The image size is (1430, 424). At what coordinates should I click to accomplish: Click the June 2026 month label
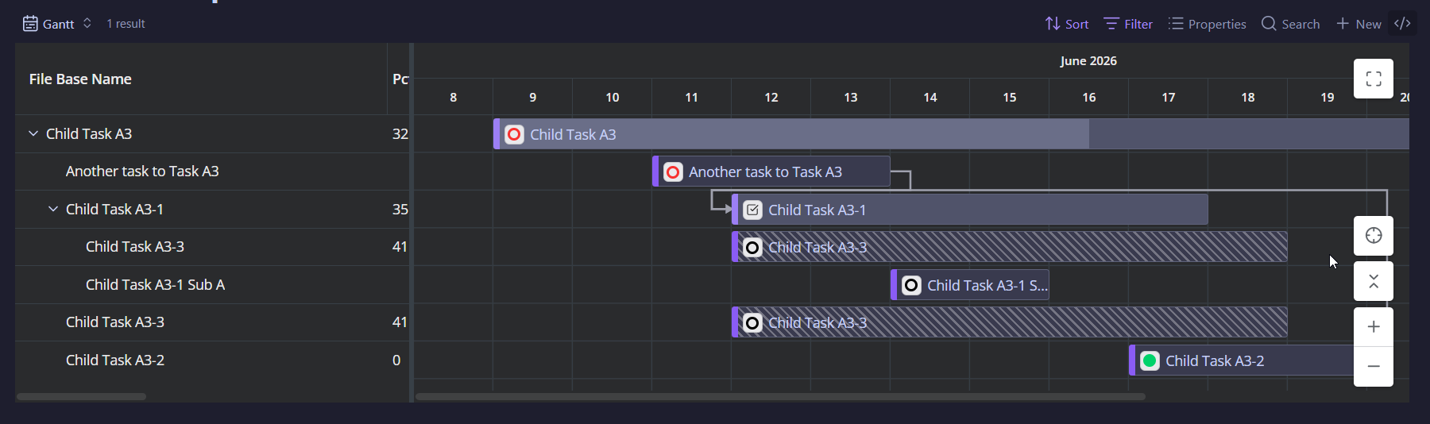1088,61
